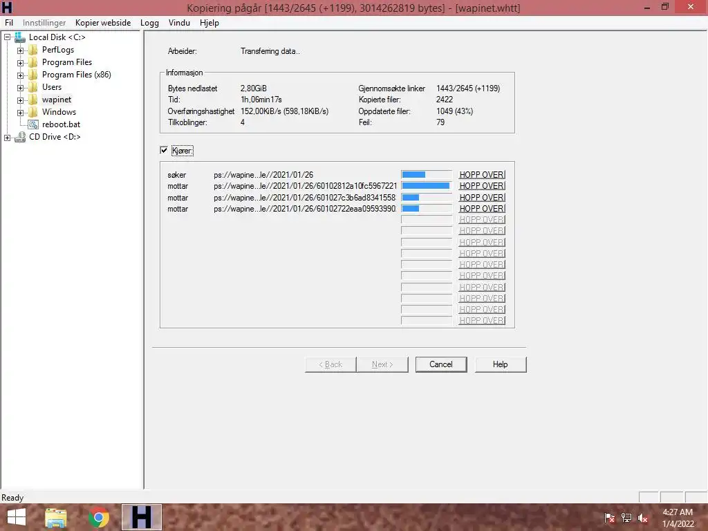Image resolution: width=708 pixels, height=531 pixels.
Task: Click progress bar of 60102812a10fc5967221 transfer
Action: tap(427, 185)
